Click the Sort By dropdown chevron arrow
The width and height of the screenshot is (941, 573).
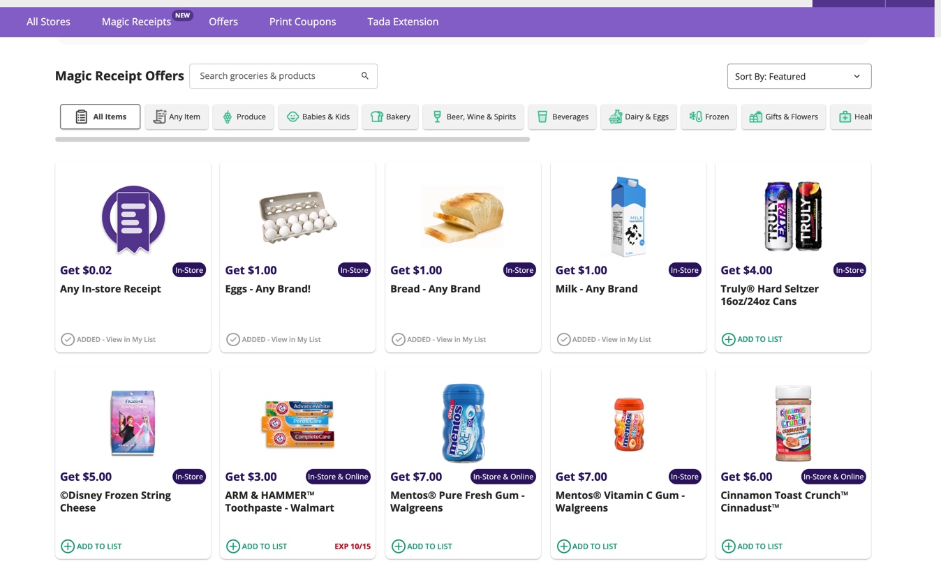857,75
